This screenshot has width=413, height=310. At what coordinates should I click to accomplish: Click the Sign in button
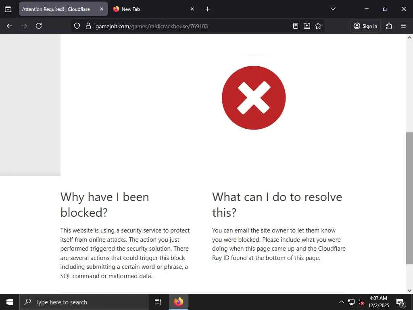point(365,26)
